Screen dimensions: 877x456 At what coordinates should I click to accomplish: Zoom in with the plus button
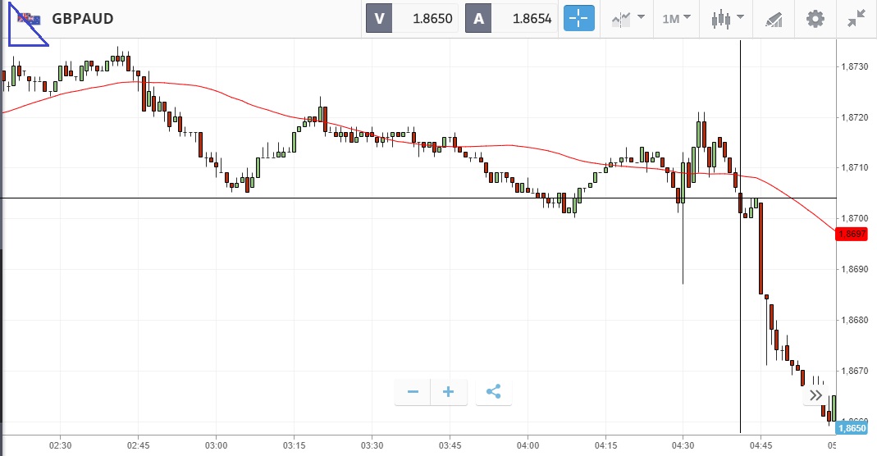tap(449, 392)
